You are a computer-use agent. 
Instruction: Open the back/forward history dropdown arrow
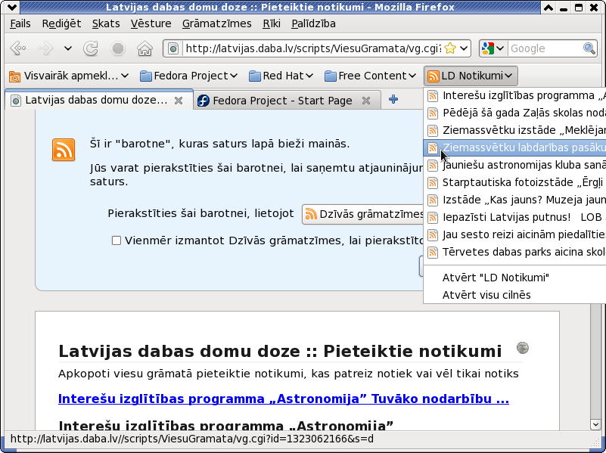click(68, 48)
